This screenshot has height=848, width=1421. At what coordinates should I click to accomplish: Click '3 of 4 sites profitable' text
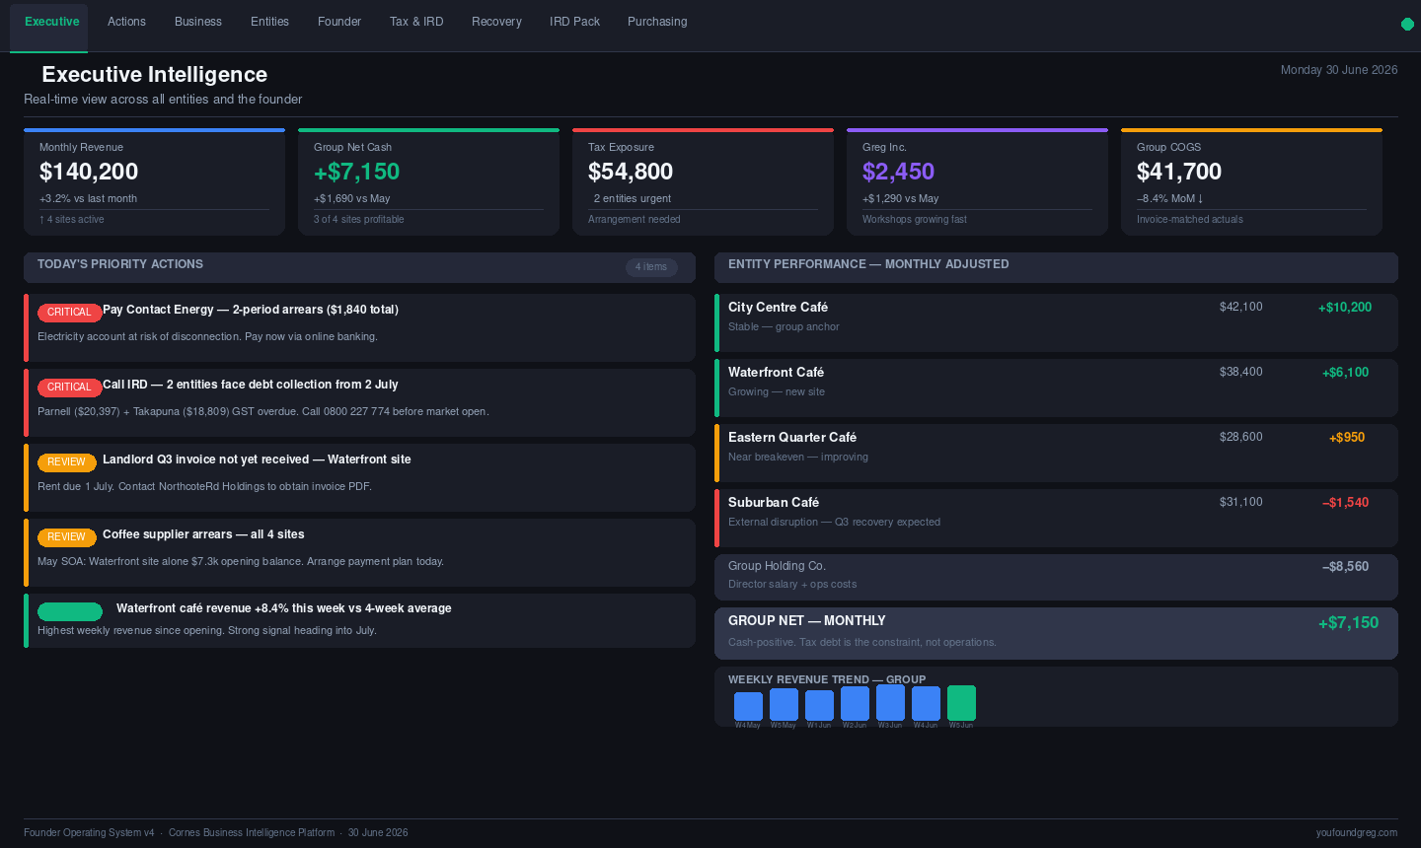(x=359, y=219)
